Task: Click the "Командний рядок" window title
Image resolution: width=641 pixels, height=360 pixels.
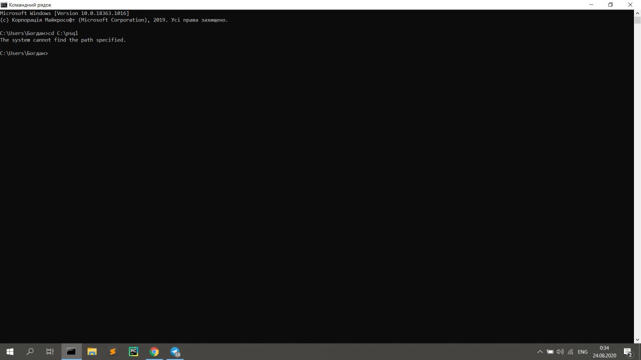Action: (30, 5)
